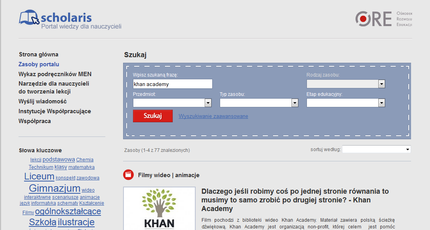Open the ORE Ośrodek Rozwoju Edukacji logo
The image size is (430, 230).
point(384,19)
